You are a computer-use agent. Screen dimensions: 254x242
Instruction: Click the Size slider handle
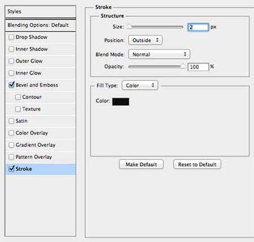129,27
